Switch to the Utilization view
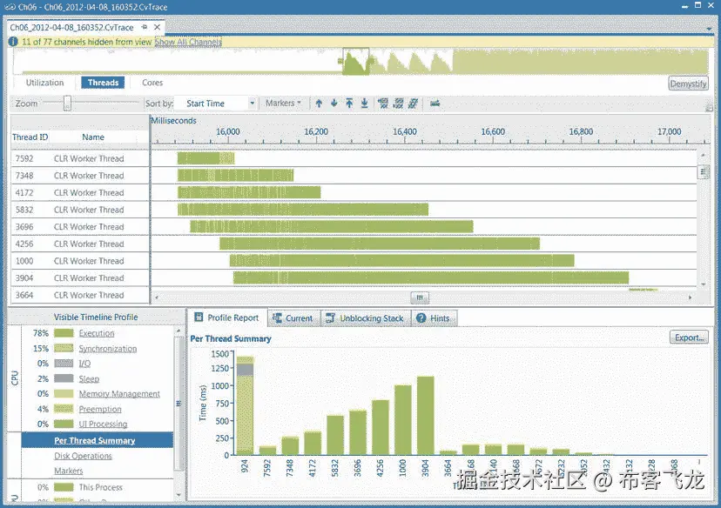The width and height of the screenshot is (721, 508). [44, 83]
